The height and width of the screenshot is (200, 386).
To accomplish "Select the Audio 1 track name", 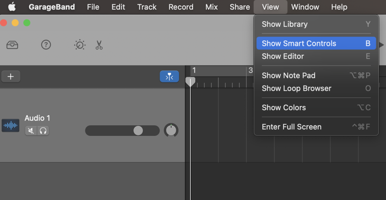I will (37, 118).
